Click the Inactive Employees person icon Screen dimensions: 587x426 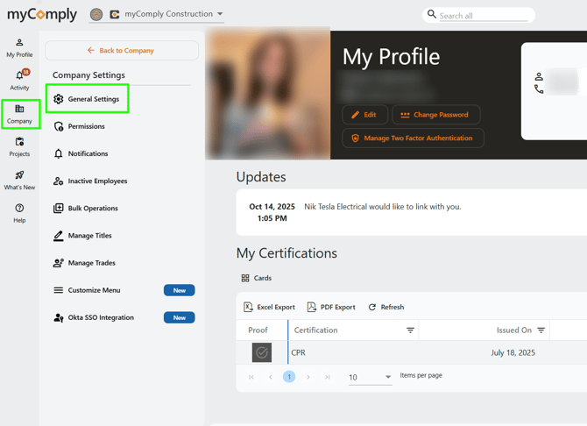59,181
